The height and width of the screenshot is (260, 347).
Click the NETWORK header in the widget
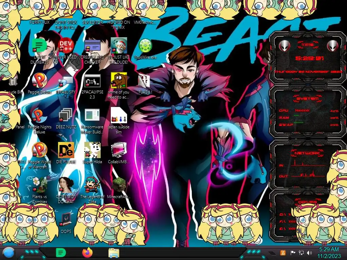click(x=307, y=153)
